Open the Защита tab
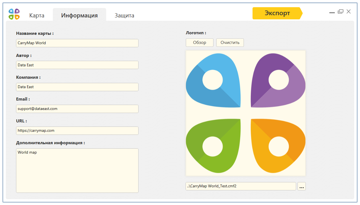This screenshot has width=360, height=205. pos(124,15)
